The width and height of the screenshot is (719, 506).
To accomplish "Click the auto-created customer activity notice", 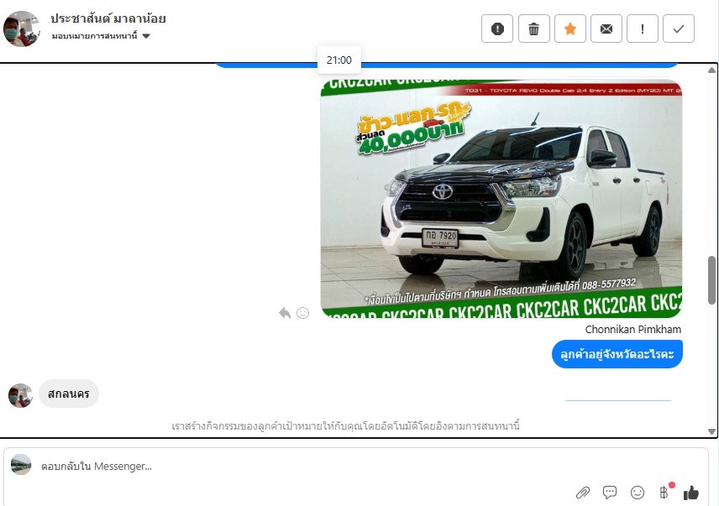I will click(346, 426).
